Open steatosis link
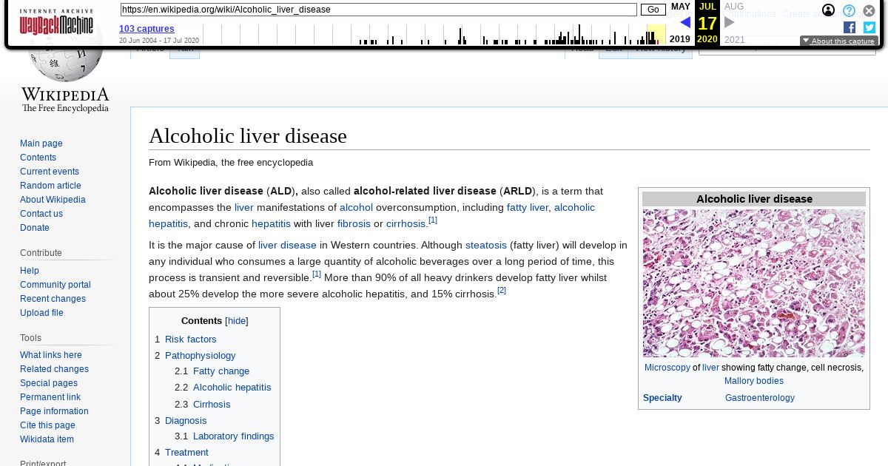This screenshot has width=888, height=466. (486, 246)
